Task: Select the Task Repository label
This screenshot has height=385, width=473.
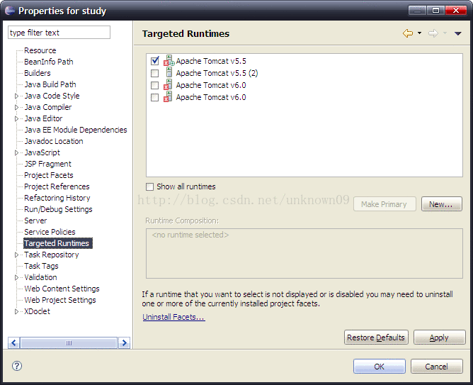Action: pyautogui.click(x=52, y=255)
